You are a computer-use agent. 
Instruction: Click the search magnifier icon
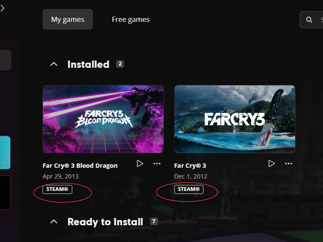click(x=309, y=20)
